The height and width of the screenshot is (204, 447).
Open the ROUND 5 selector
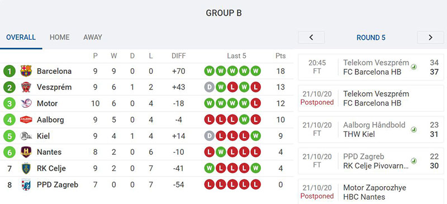(371, 37)
